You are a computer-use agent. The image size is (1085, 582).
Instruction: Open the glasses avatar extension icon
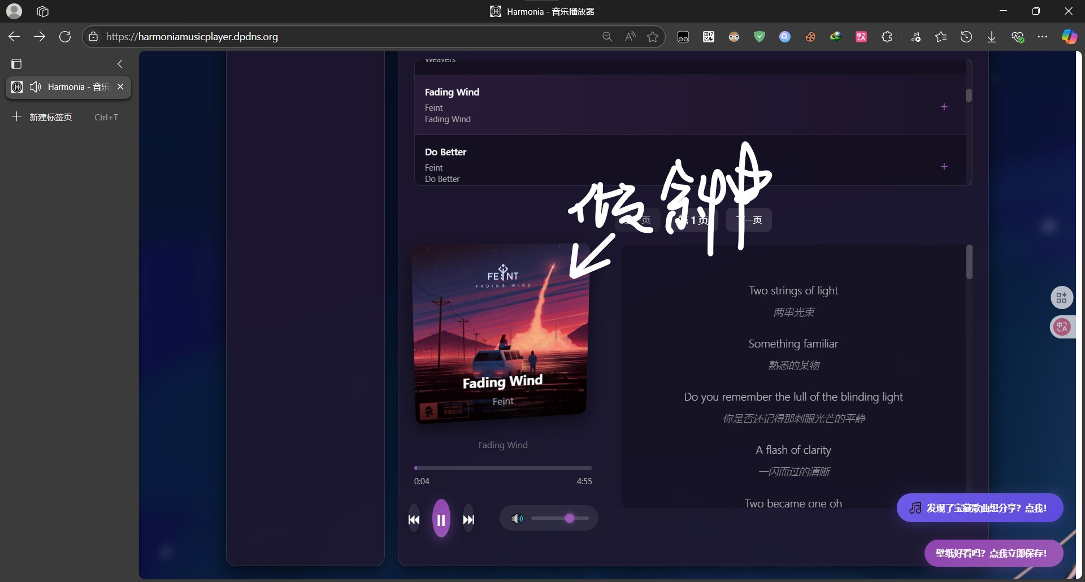coord(734,37)
